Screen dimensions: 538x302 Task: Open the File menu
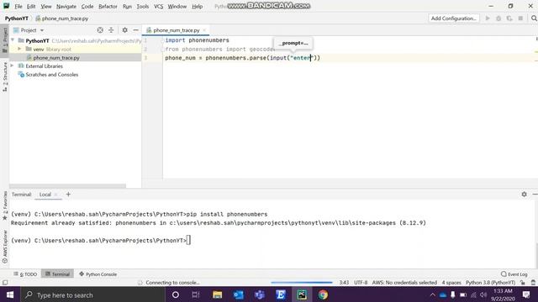(x=18, y=6)
